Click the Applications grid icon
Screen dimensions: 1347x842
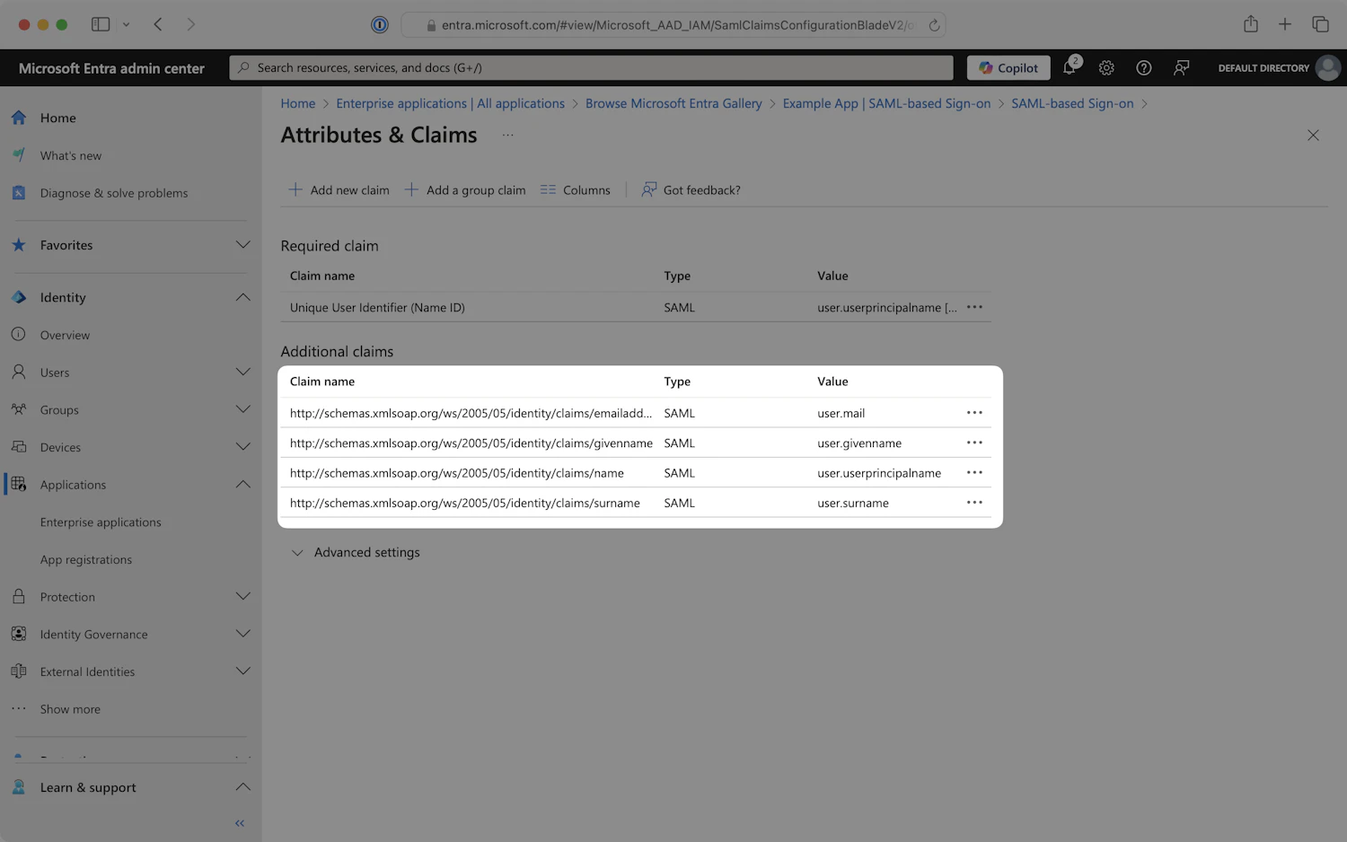[x=19, y=485]
